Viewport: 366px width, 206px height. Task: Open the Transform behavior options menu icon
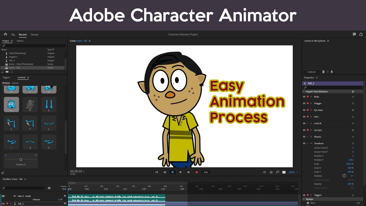[353, 143]
